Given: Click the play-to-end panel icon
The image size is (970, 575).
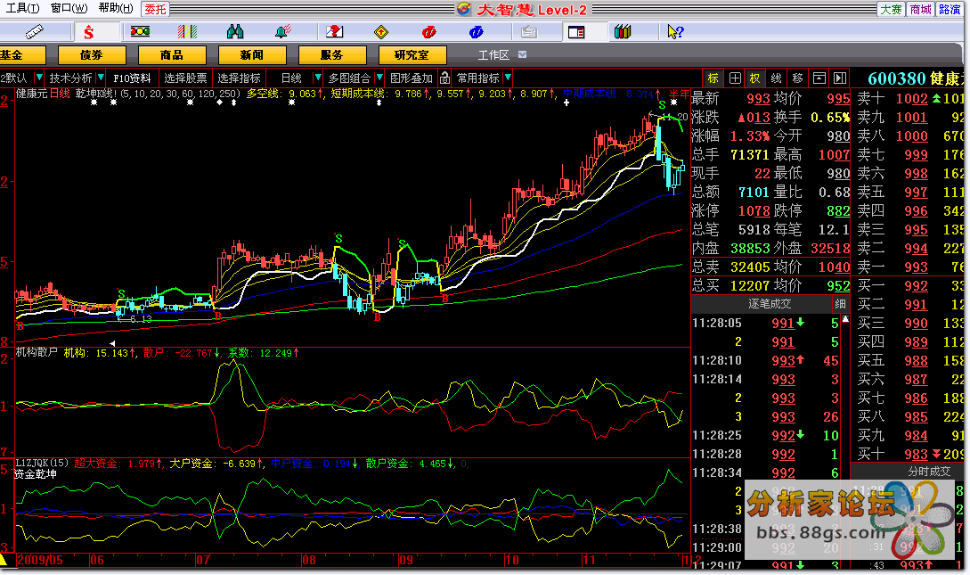Looking at the screenshot, I should tap(839, 78).
